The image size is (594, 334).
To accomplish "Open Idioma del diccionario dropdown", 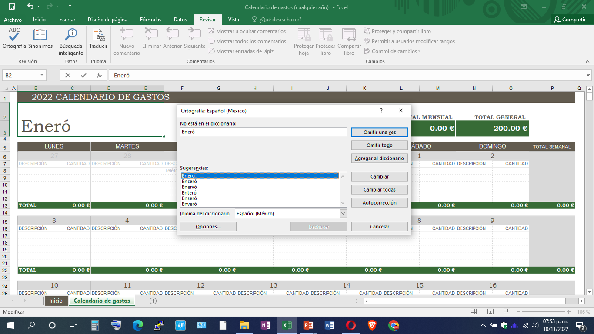I will (x=343, y=214).
